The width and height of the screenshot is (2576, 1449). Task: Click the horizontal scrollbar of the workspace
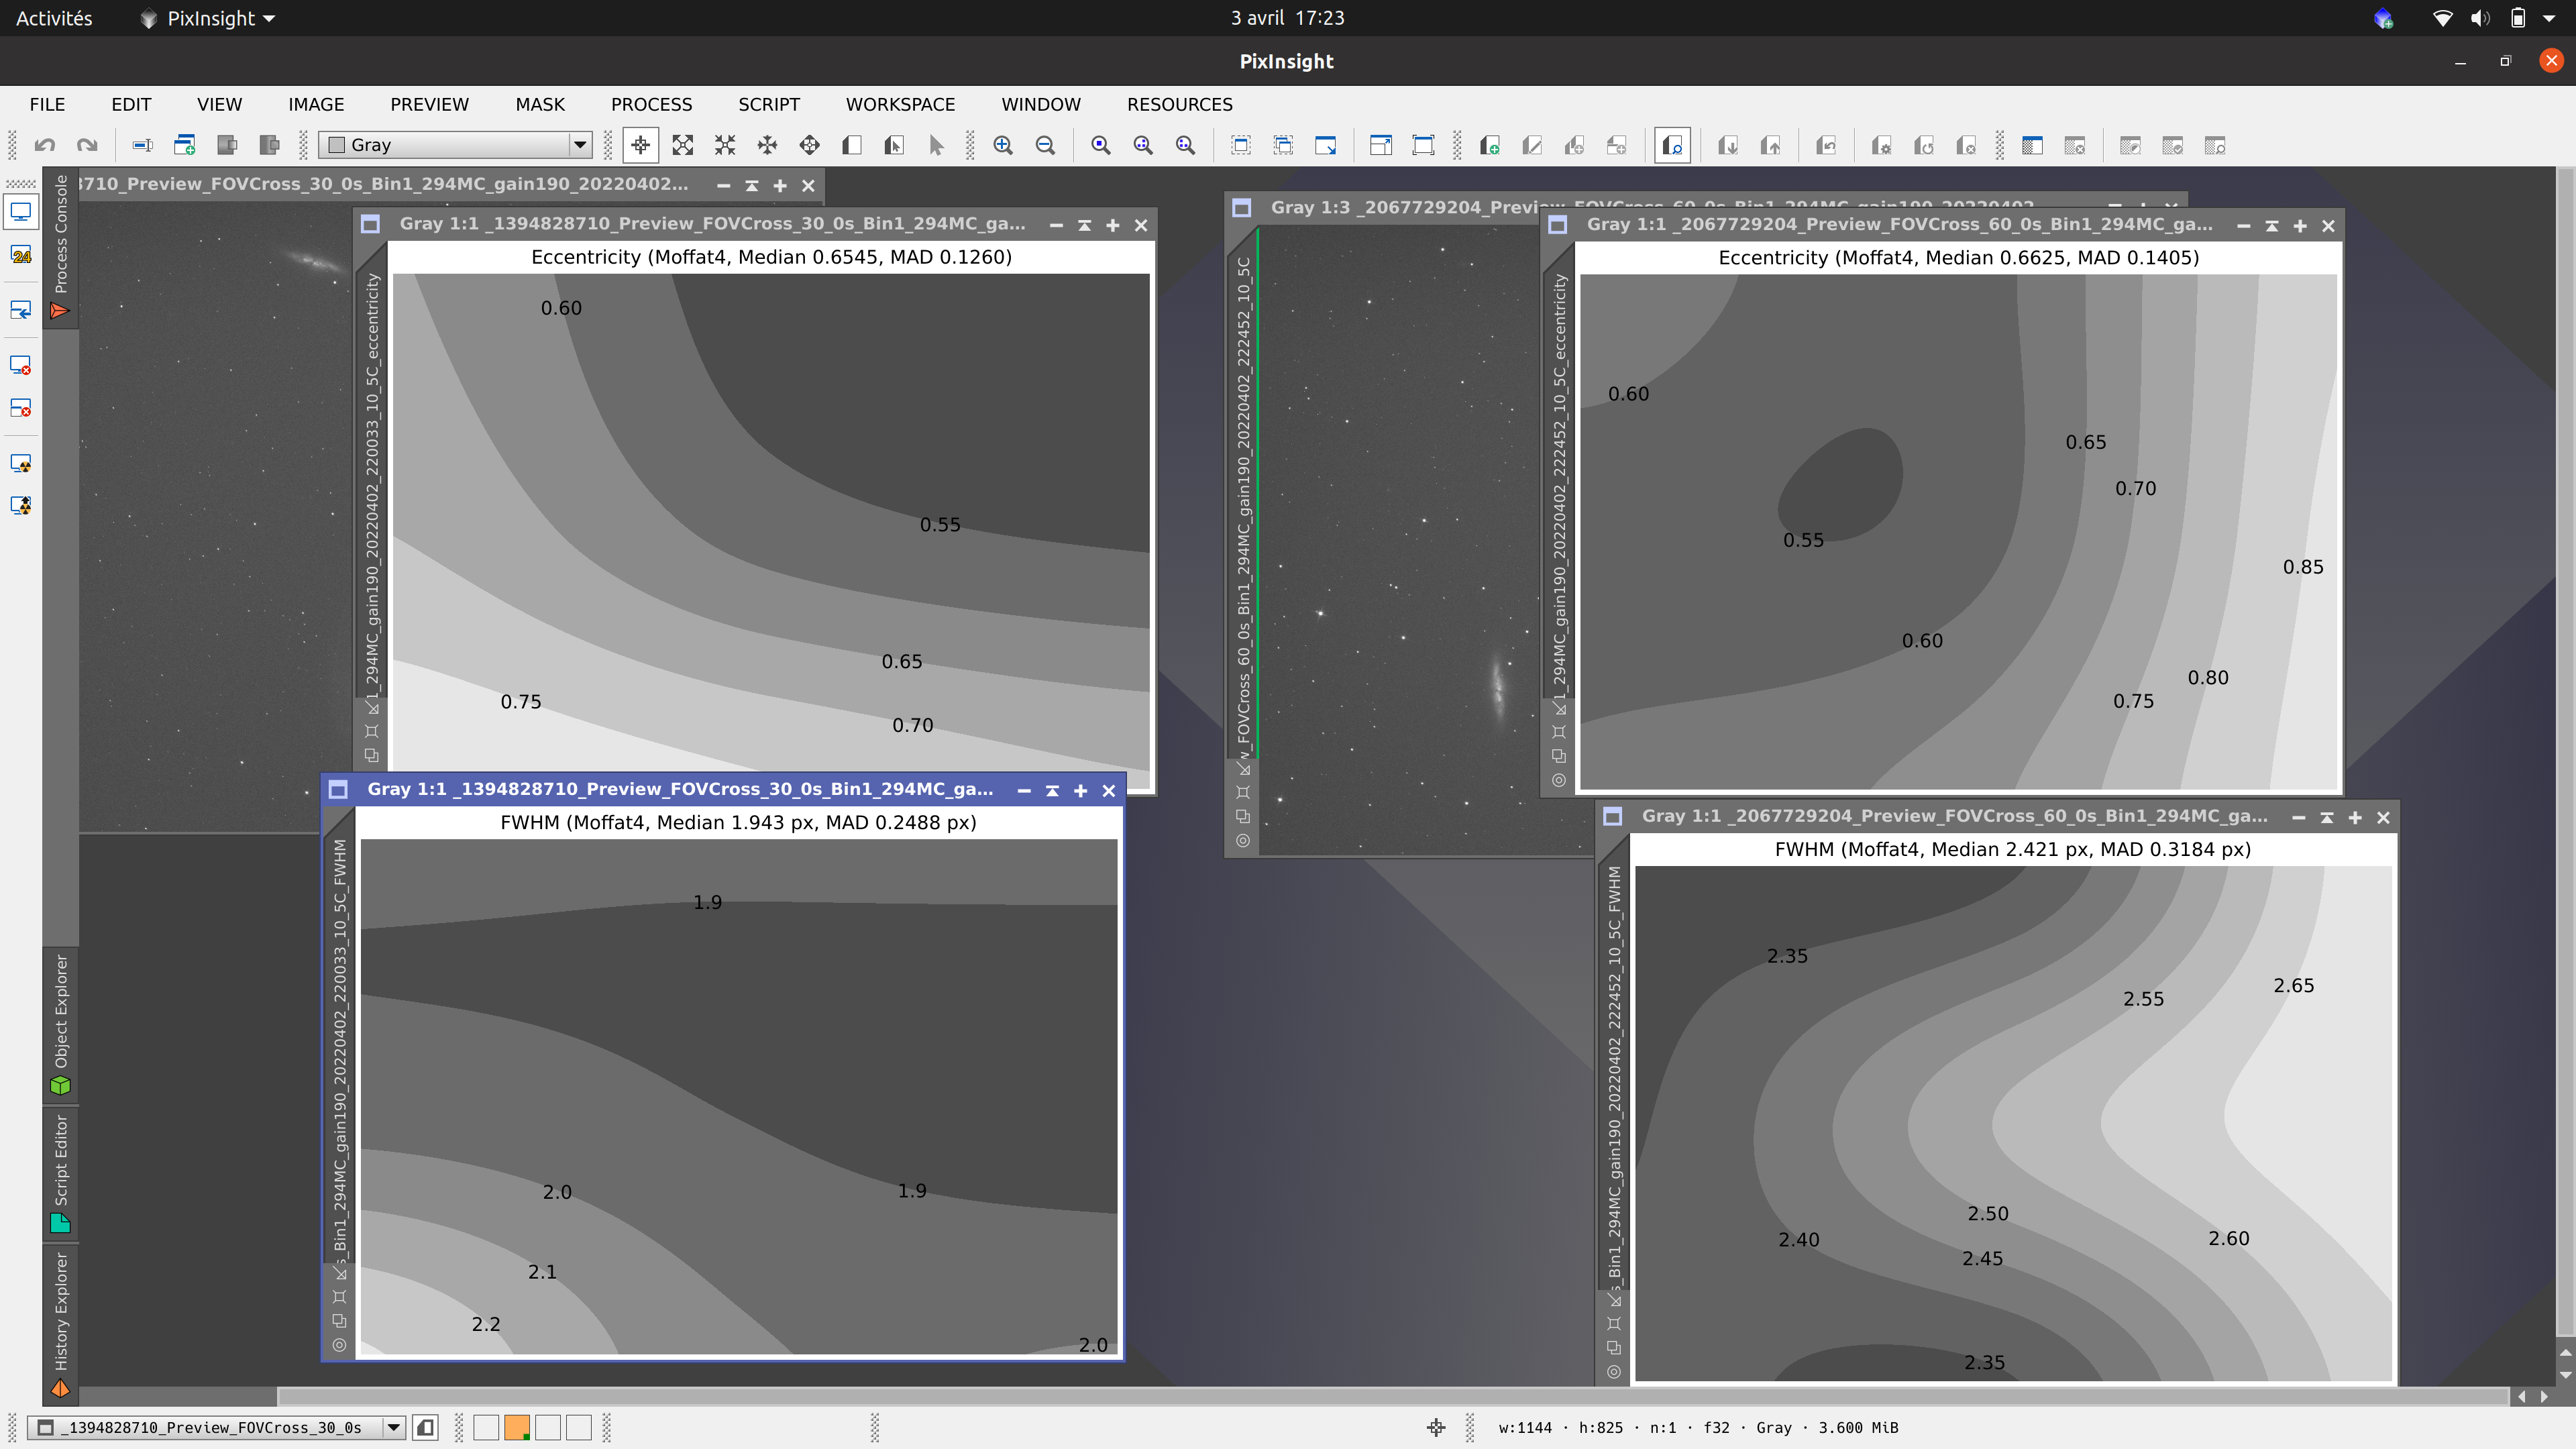coord(1390,1395)
